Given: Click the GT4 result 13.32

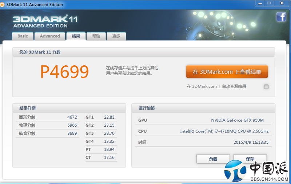Looking at the screenshot, I should (109, 141).
